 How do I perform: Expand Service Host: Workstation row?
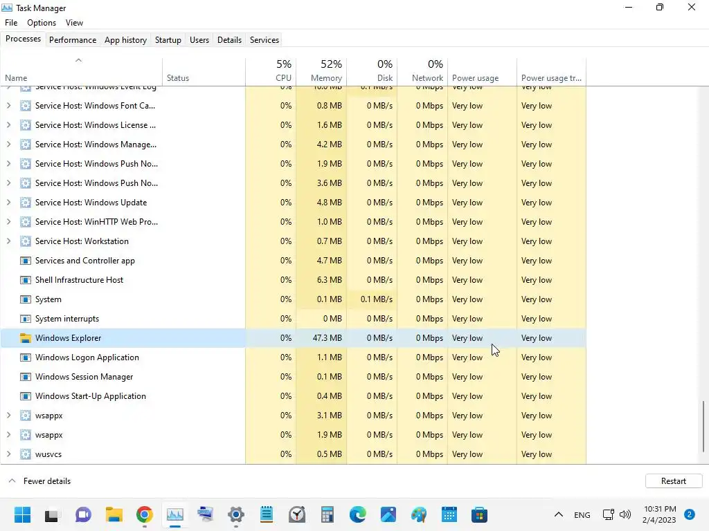tap(8, 241)
